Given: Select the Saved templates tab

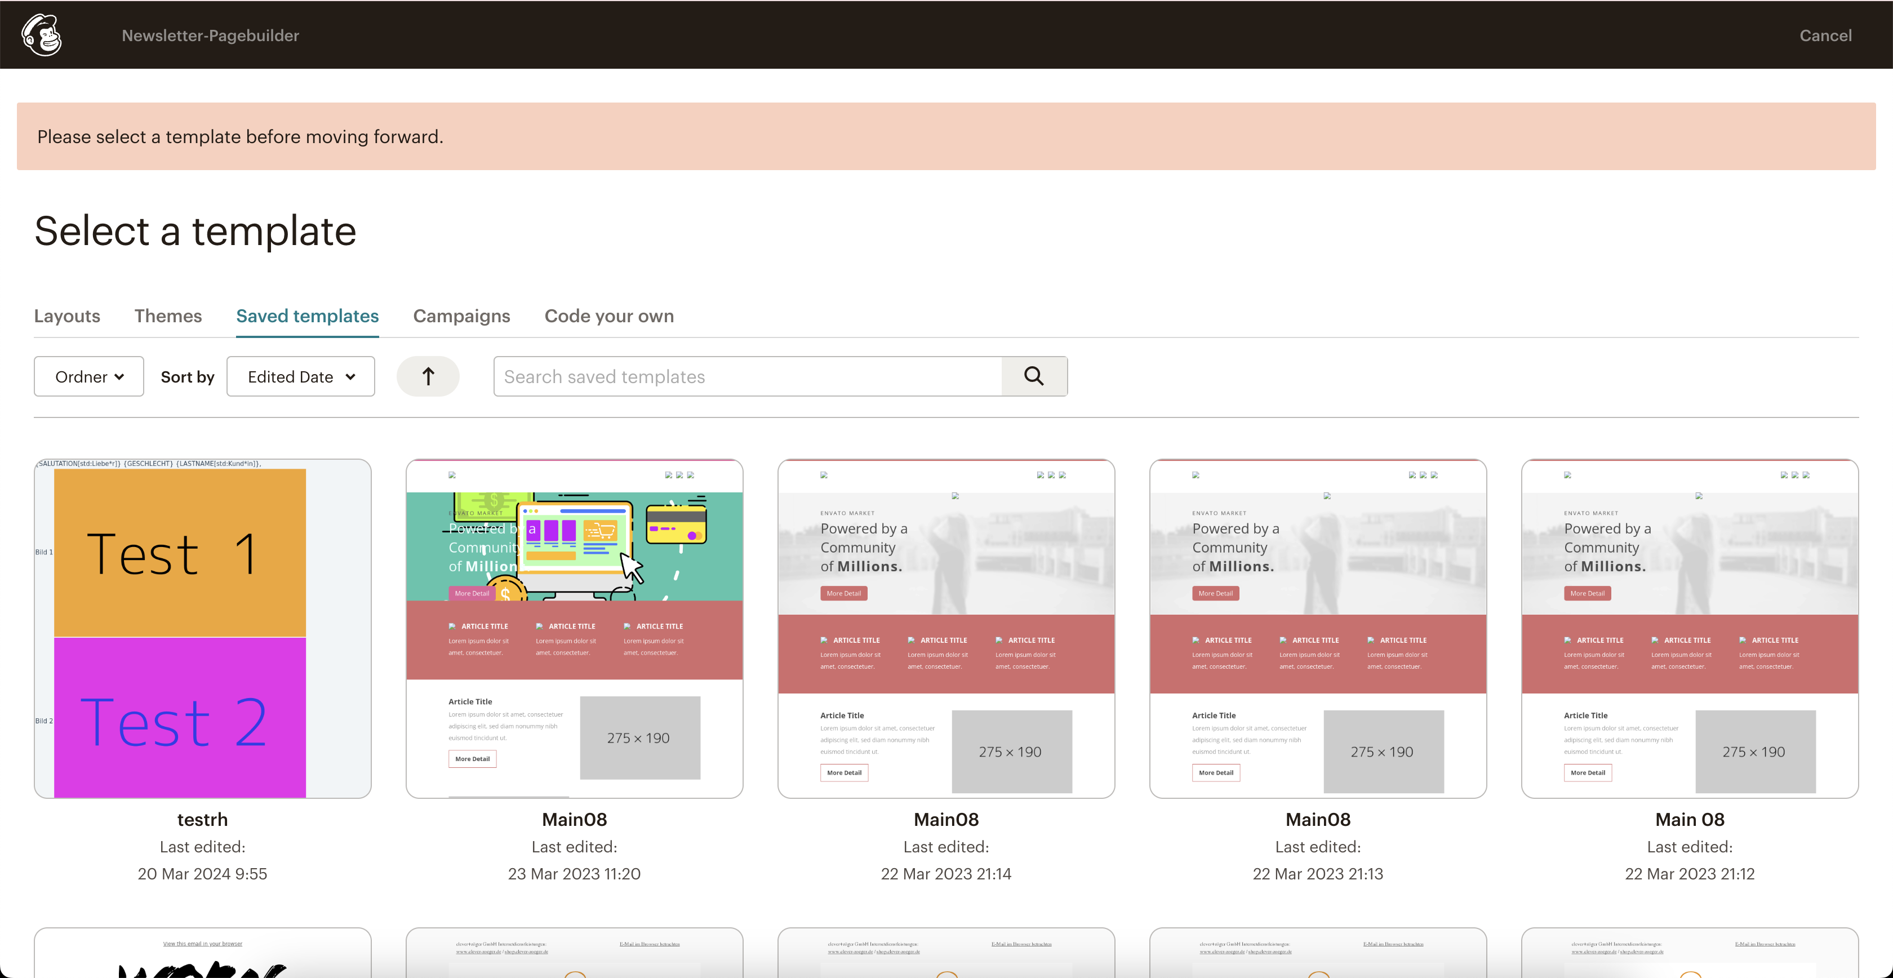Looking at the screenshot, I should pos(307,316).
